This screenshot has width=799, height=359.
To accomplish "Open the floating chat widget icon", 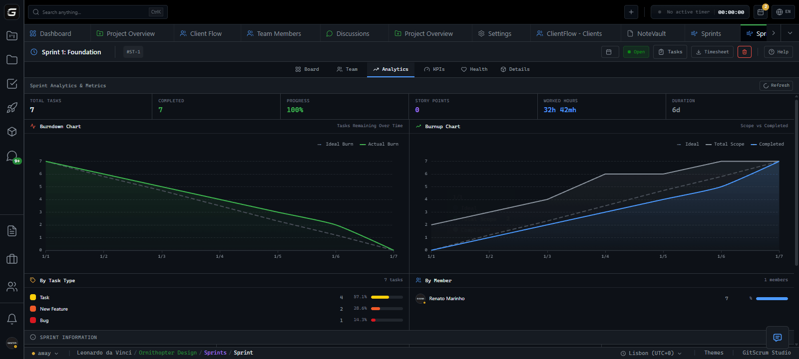I will coord(777,338).
